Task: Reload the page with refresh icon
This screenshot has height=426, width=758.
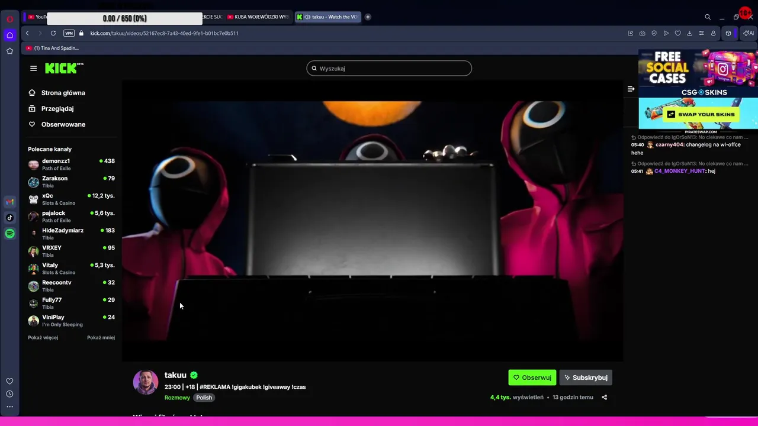Action: [53, 33]
